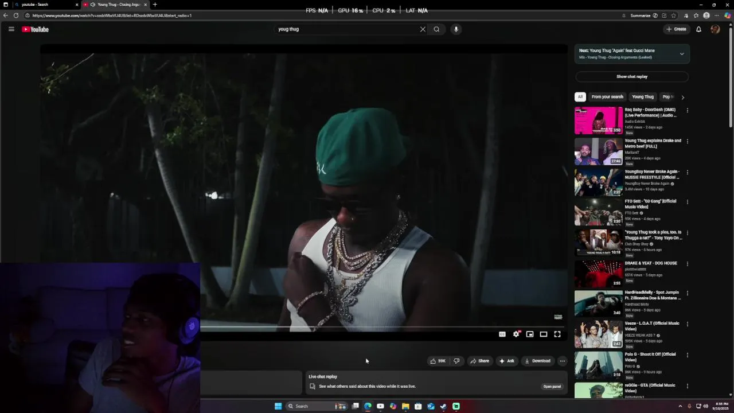This screenshot has width=734, height=413.
Task: Show more filter chips with right arrow
Action: pos(682,98)
